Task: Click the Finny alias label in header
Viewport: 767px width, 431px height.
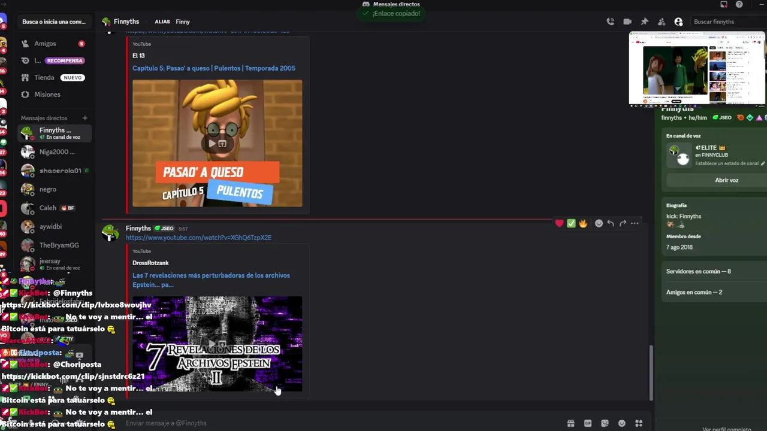Action: click(x=183, y=22)
